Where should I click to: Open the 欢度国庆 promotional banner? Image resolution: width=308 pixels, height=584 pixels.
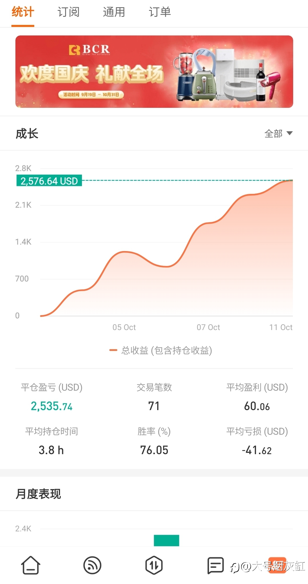click(x=154, y=71)
